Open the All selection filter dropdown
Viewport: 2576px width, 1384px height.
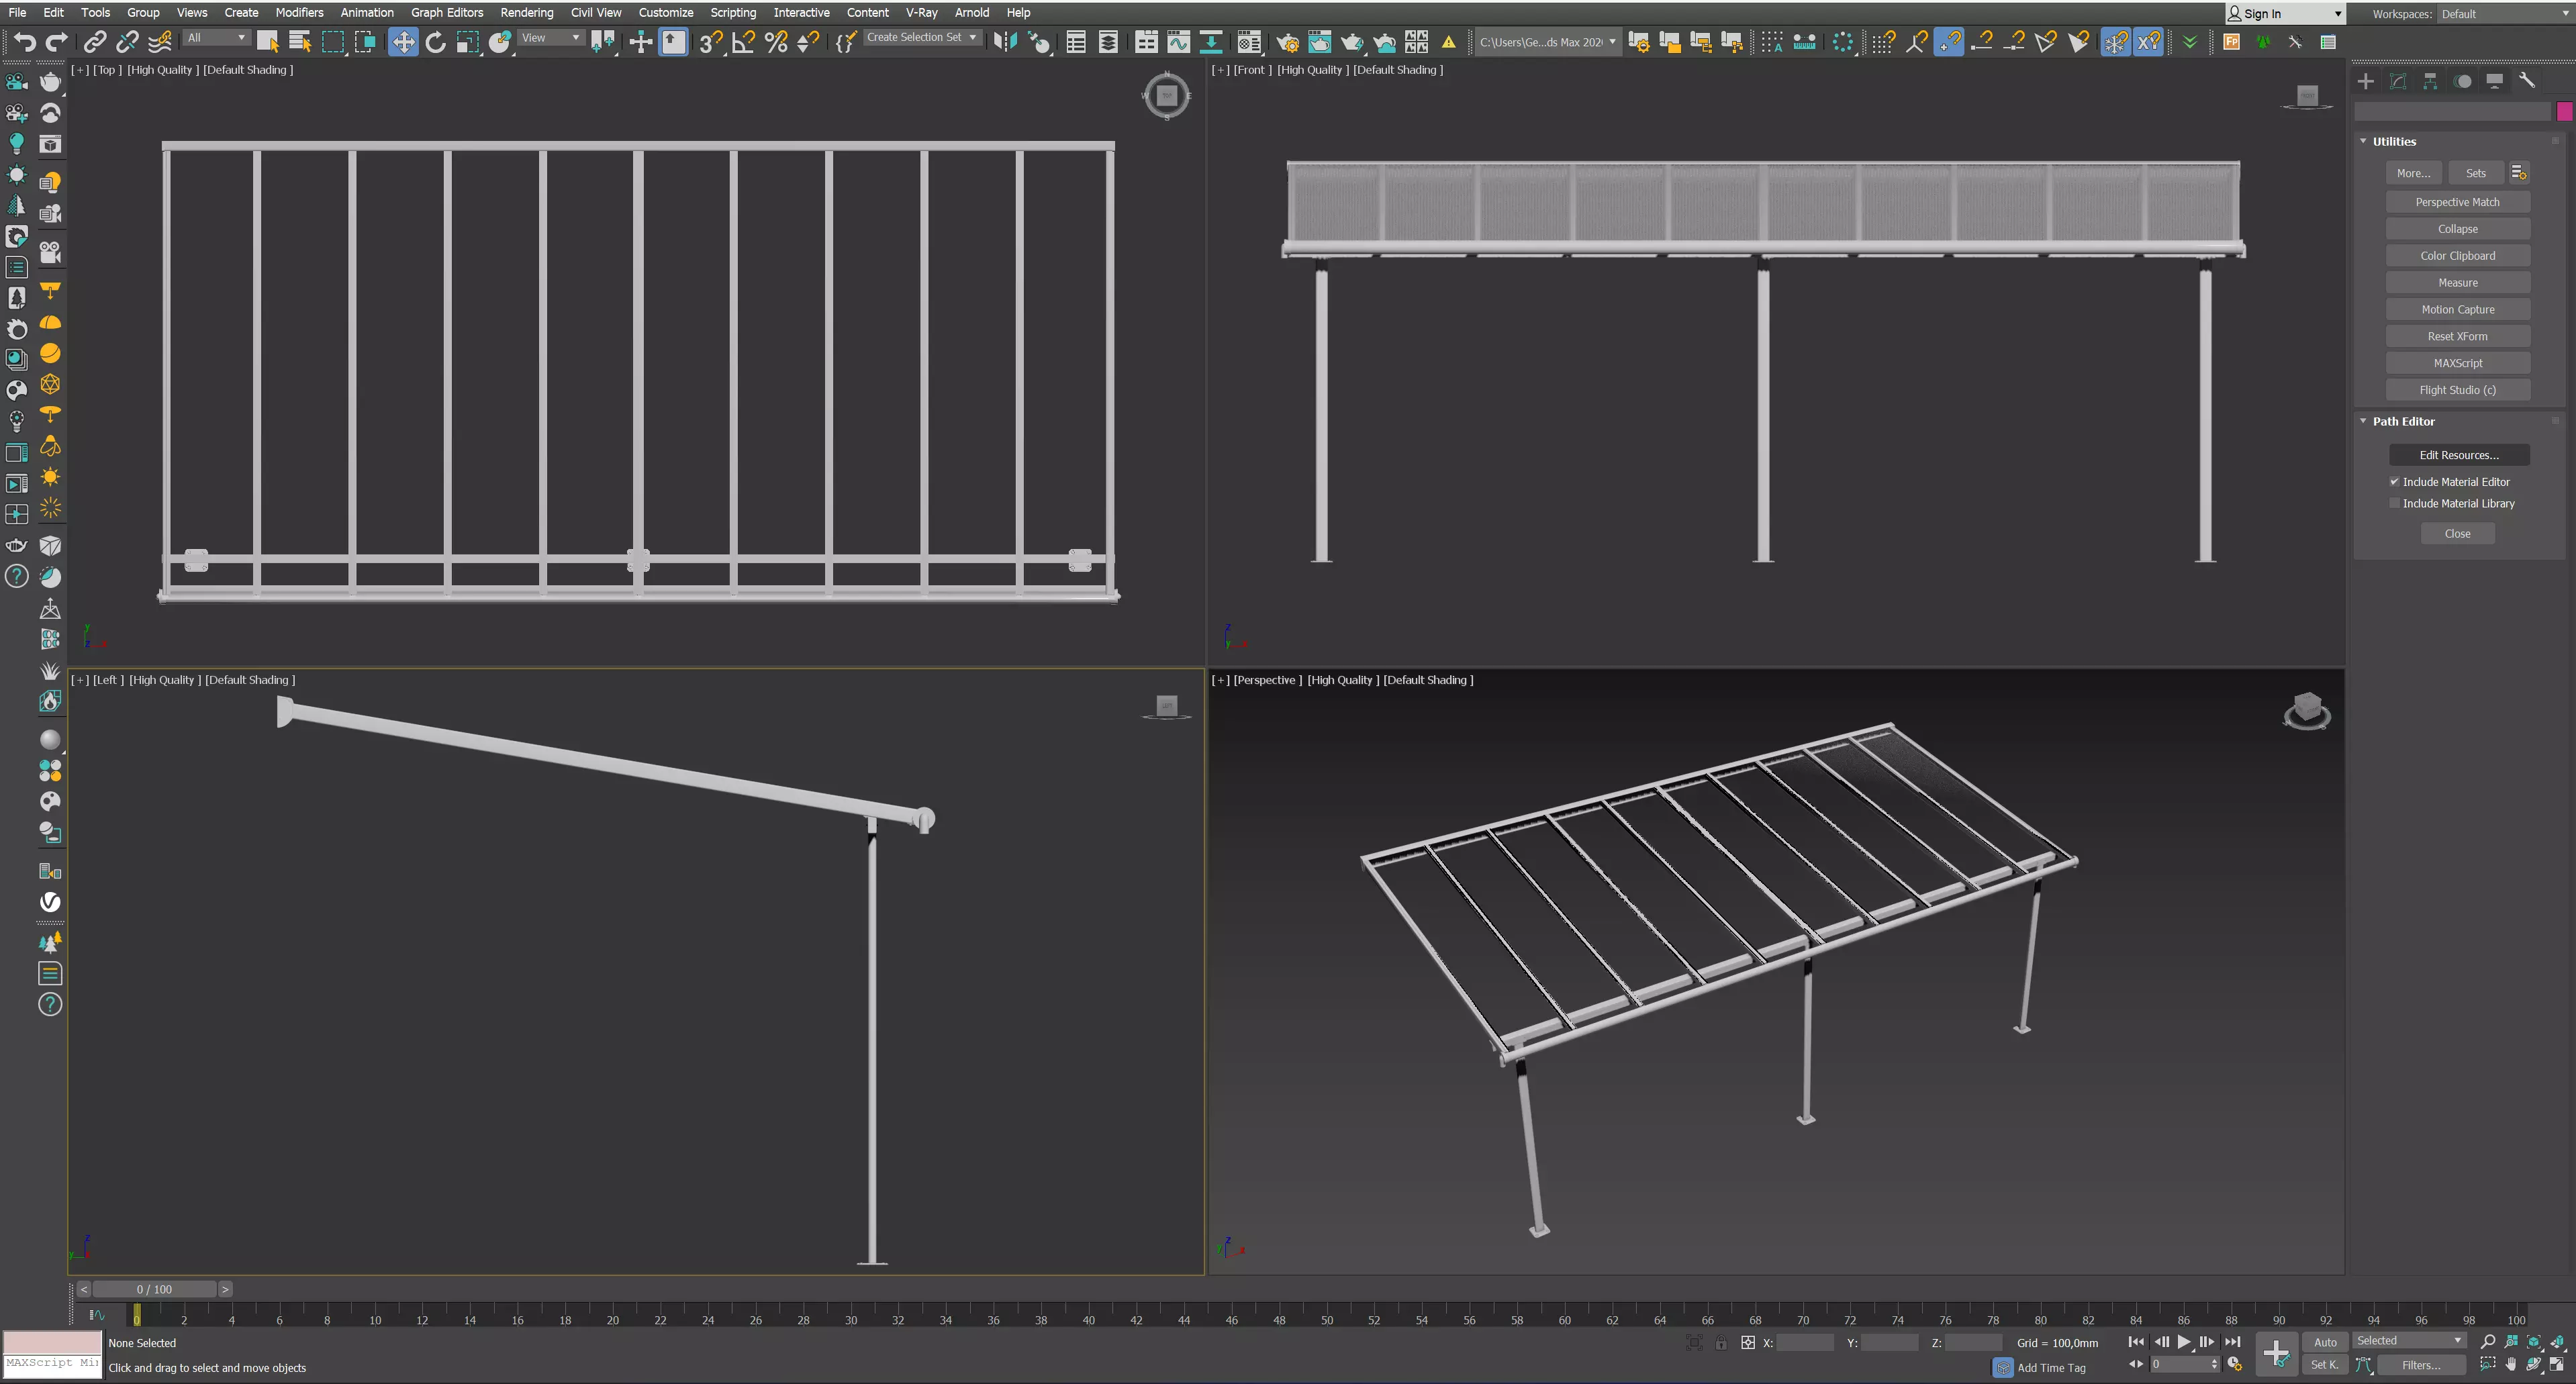pyautogui.click(x=216, y=38)
